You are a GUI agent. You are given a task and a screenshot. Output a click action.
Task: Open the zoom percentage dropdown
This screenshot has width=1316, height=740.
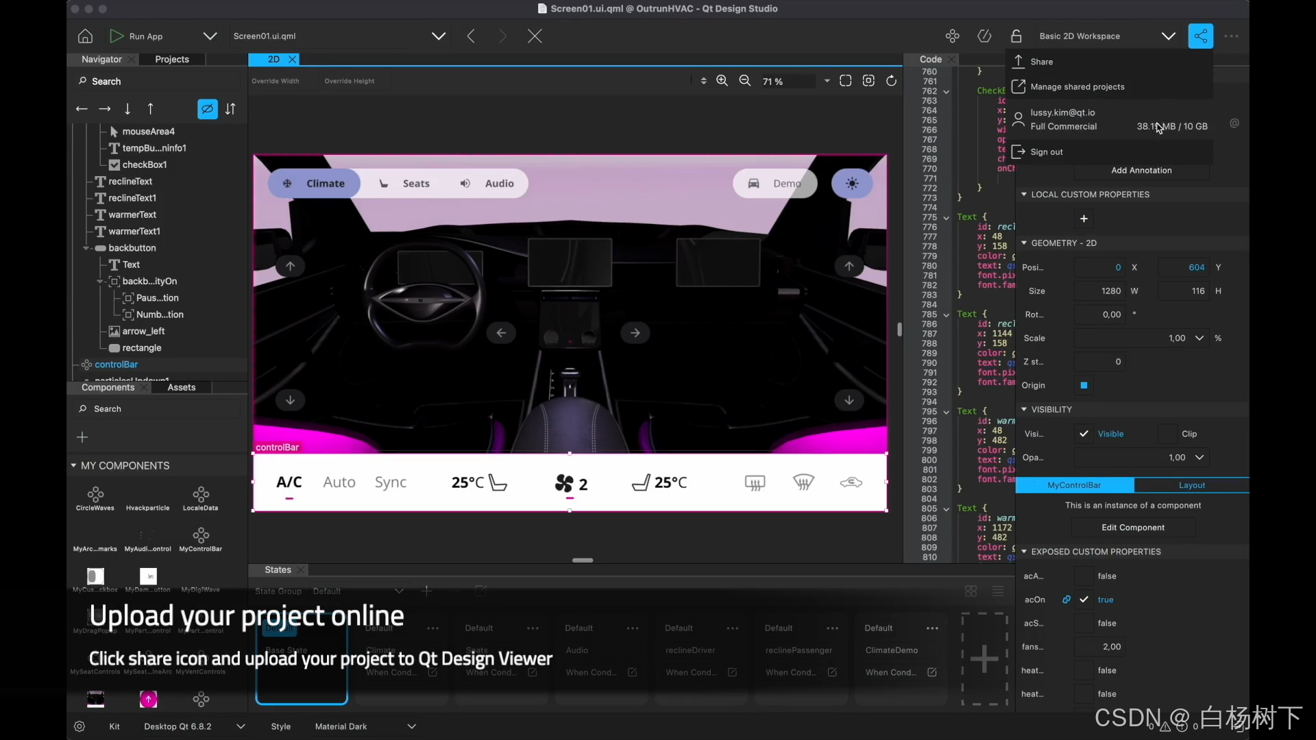826,81
